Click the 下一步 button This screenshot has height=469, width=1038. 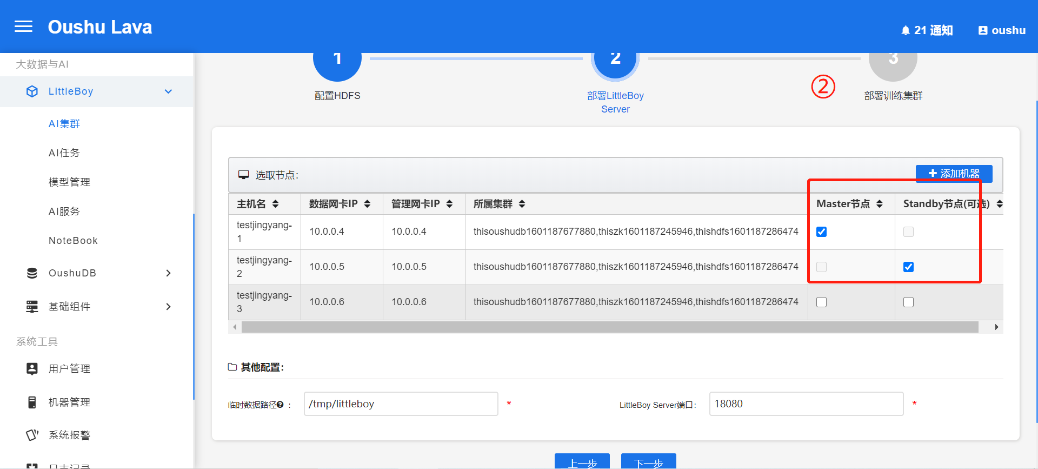click(648, 462)
